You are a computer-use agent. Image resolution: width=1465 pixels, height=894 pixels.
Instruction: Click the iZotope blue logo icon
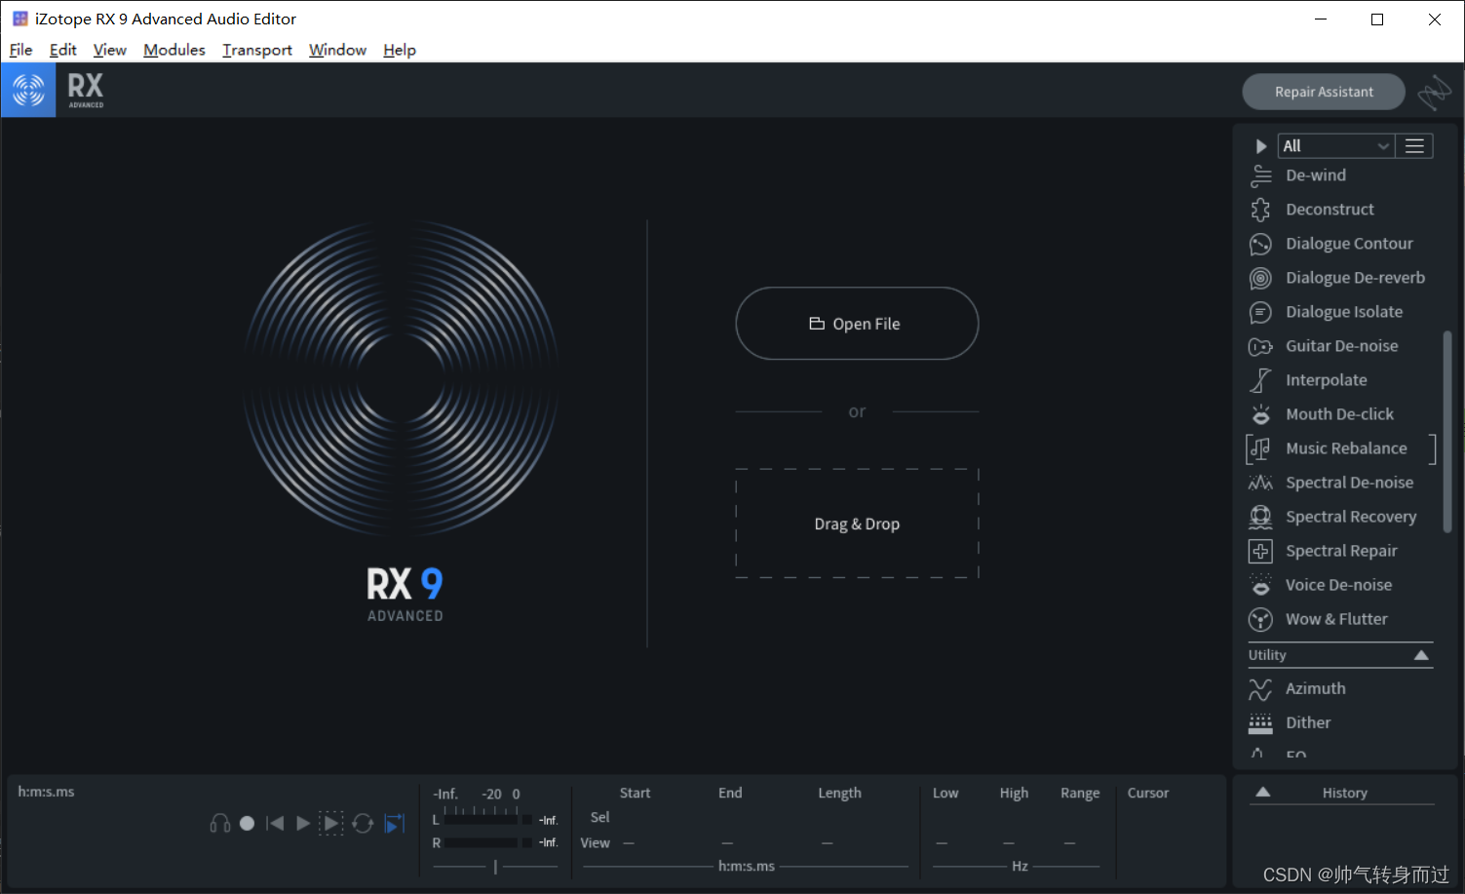coord(28,91)
